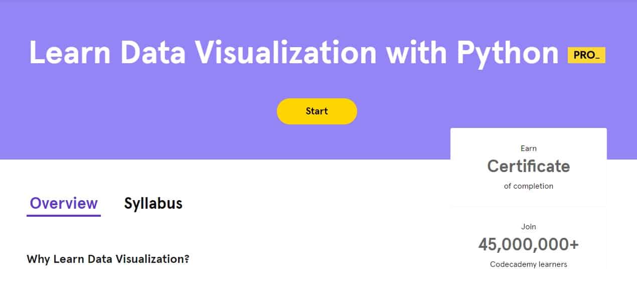Click the 45,000,000+ learner count
637x296 pixels.
pos(529,244)
